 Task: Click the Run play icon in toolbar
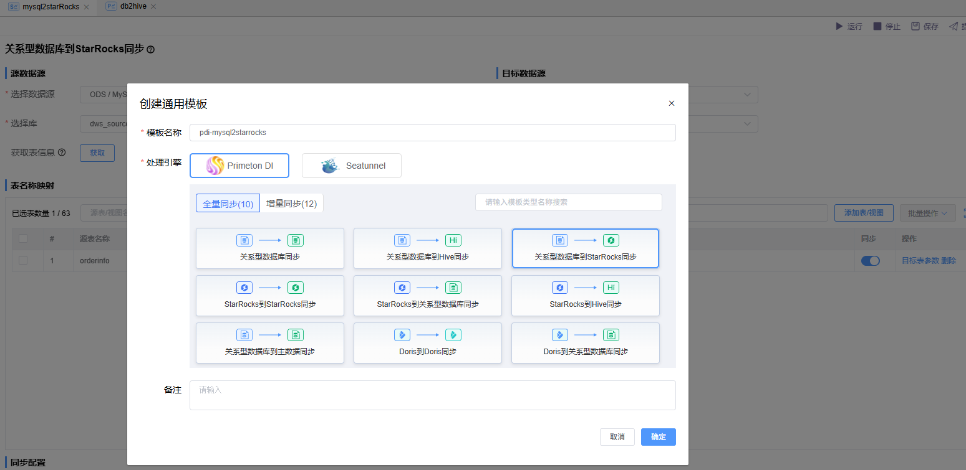pyautogui.click(x=839, y=26)
